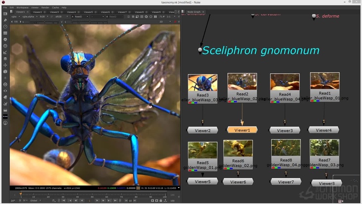This screenshot has width=362, height=204.
Task: Open the sRGB viewer process dropdown
Action: click(61, 17)
